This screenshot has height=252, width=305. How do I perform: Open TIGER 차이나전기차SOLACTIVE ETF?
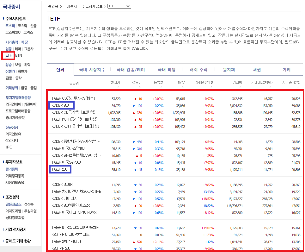[76, 192]
